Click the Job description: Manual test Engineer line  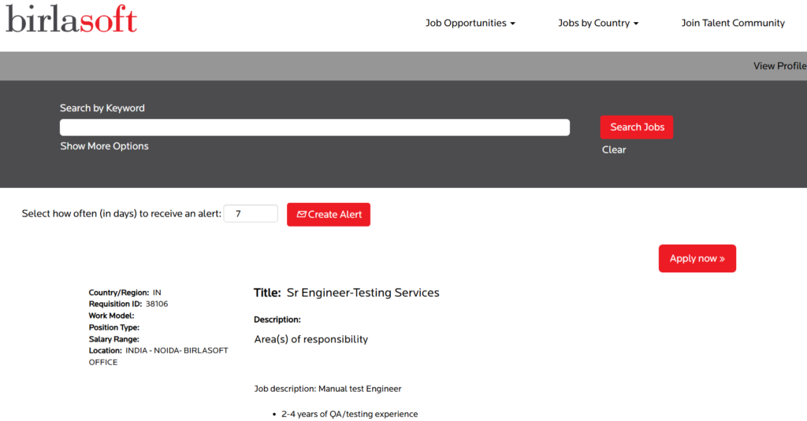(x=327, y=389)
